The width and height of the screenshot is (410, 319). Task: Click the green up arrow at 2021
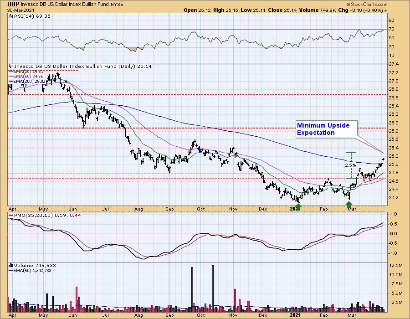(x=298, y=207)
